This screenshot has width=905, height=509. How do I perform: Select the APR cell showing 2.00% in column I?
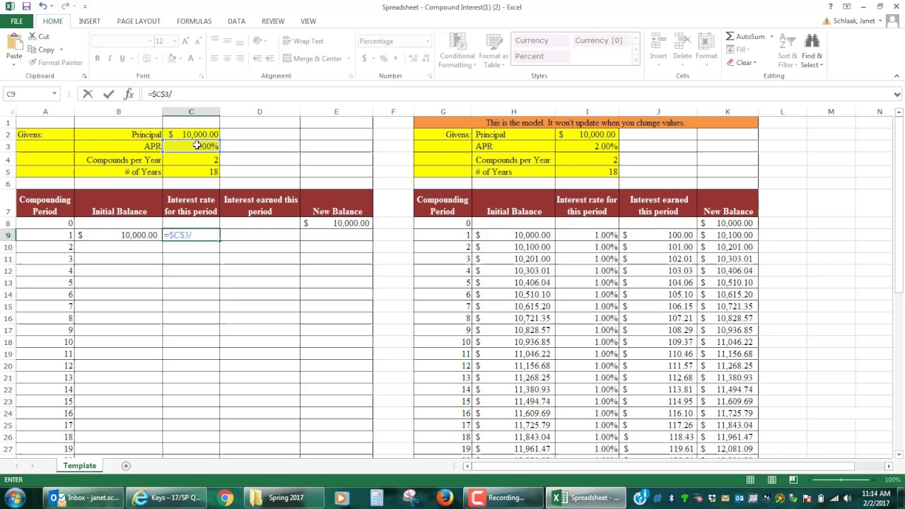point(587,146)
